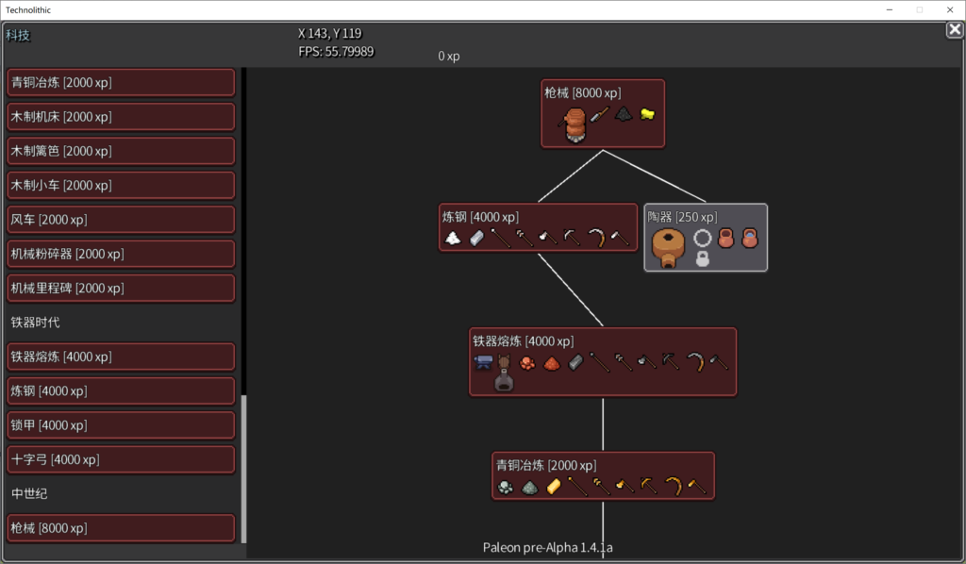Click the FPS: 55.79989 readout

pyautogui.click(x=337, y=52)
